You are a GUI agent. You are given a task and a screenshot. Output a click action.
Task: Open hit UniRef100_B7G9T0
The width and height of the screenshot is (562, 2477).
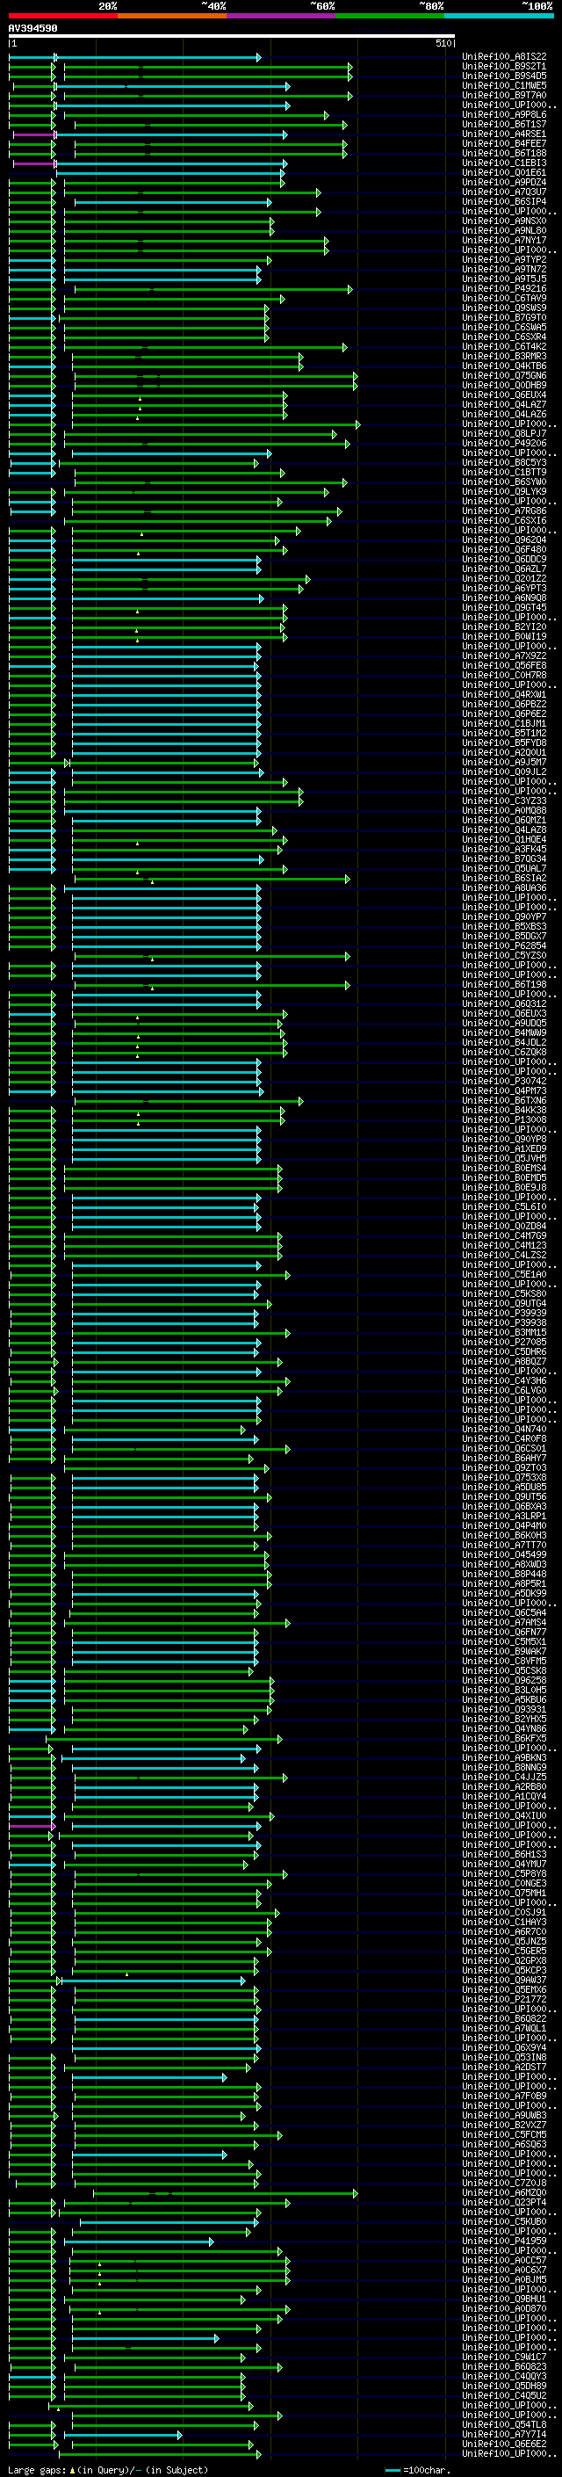[x=504, y=317]
